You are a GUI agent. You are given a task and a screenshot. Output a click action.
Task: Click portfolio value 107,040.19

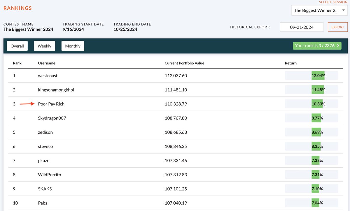pos(176,203)
